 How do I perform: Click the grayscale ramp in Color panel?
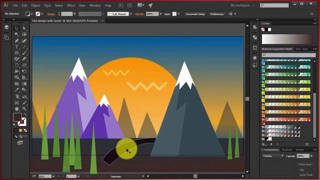[287, 39]
